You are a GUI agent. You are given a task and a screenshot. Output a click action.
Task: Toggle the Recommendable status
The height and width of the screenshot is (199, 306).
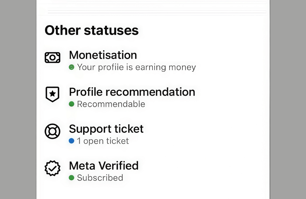point(111,104)
